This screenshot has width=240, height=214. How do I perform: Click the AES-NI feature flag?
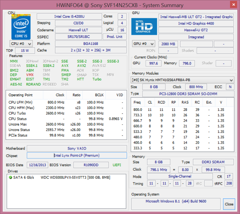point(16,84)
